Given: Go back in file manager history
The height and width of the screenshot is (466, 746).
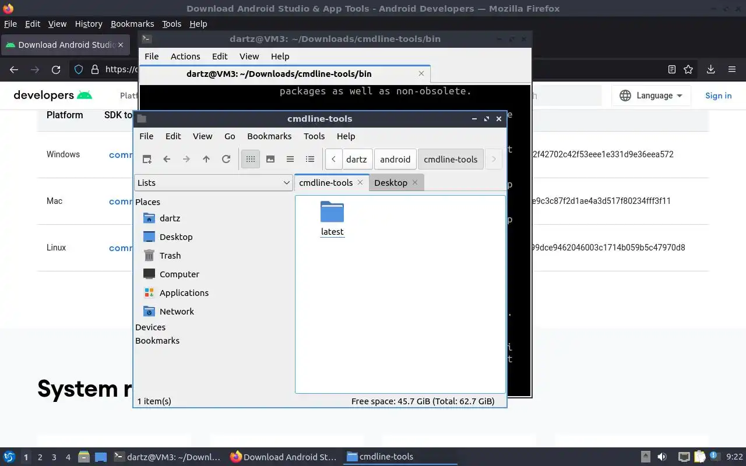Looking at the screenshot, I should pos(167,159).
